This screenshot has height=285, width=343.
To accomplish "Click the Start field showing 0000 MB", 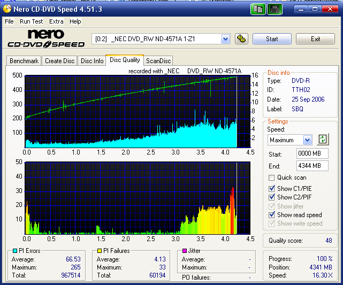I will [312, 153].
